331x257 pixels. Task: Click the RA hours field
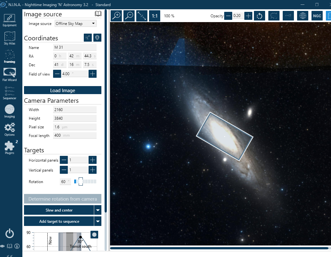tap(59, 56)
